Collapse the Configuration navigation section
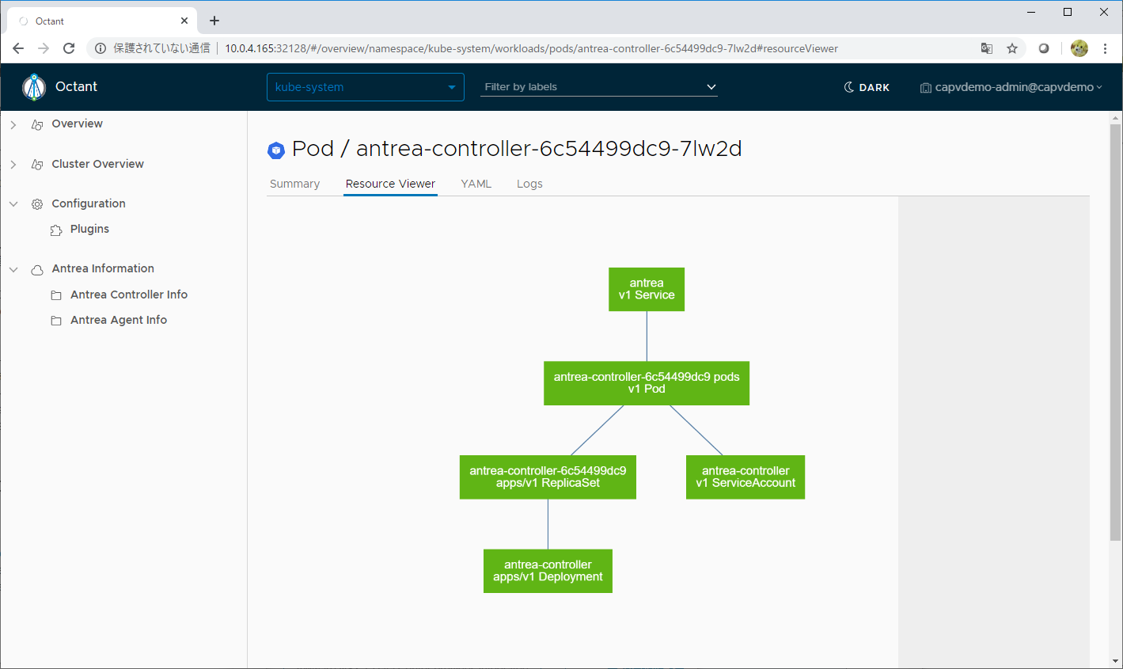 pyautogui.click(x=13, y=204)
